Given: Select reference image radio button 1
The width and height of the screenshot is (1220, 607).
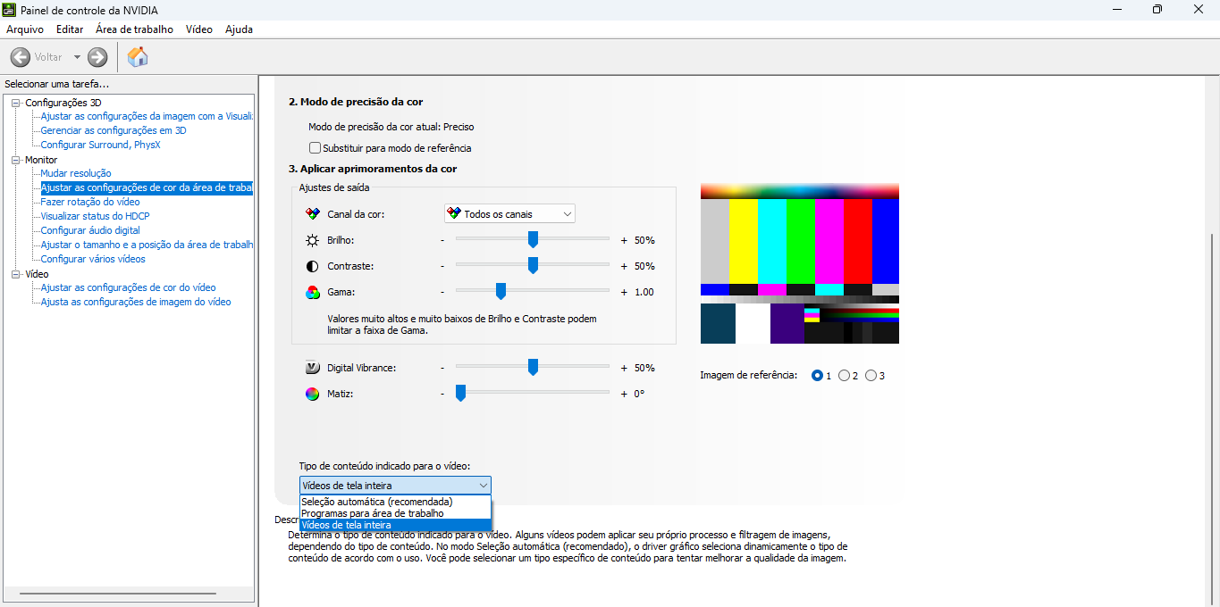Looking at the screenshot, I should pos(817,376).
